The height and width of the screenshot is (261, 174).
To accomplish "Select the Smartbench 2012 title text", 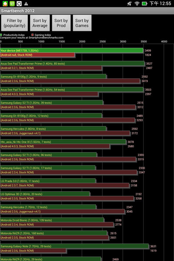I will click(18, 10).
